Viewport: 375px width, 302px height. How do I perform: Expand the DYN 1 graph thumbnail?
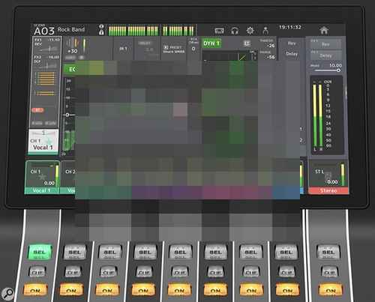(229, 56)
